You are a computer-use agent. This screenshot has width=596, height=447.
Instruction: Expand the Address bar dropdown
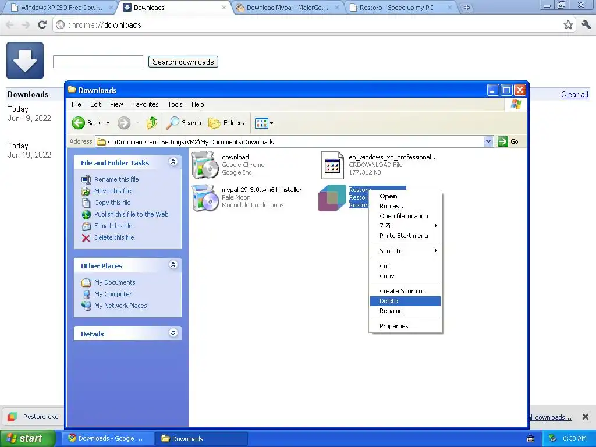(489, 142)
